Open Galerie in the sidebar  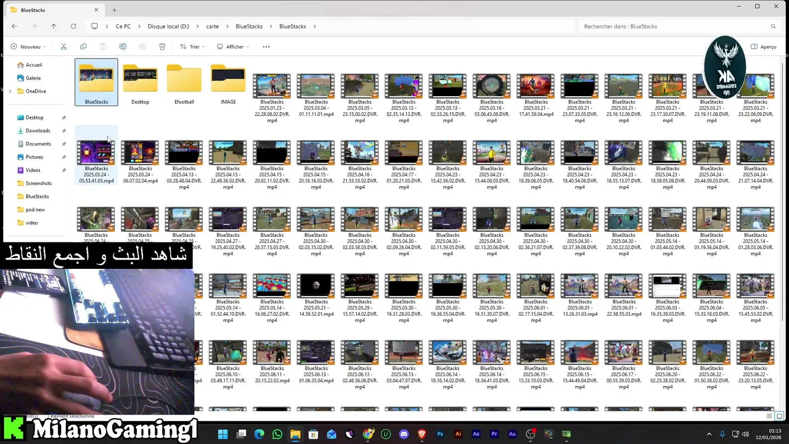point(29,78)
